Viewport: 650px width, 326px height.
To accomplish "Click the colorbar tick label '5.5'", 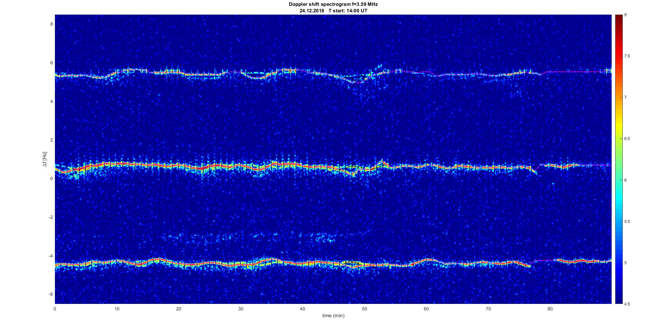I will (627, 221).
